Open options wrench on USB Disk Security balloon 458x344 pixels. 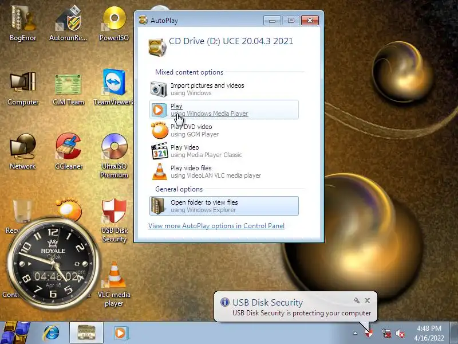pos(356,300)
